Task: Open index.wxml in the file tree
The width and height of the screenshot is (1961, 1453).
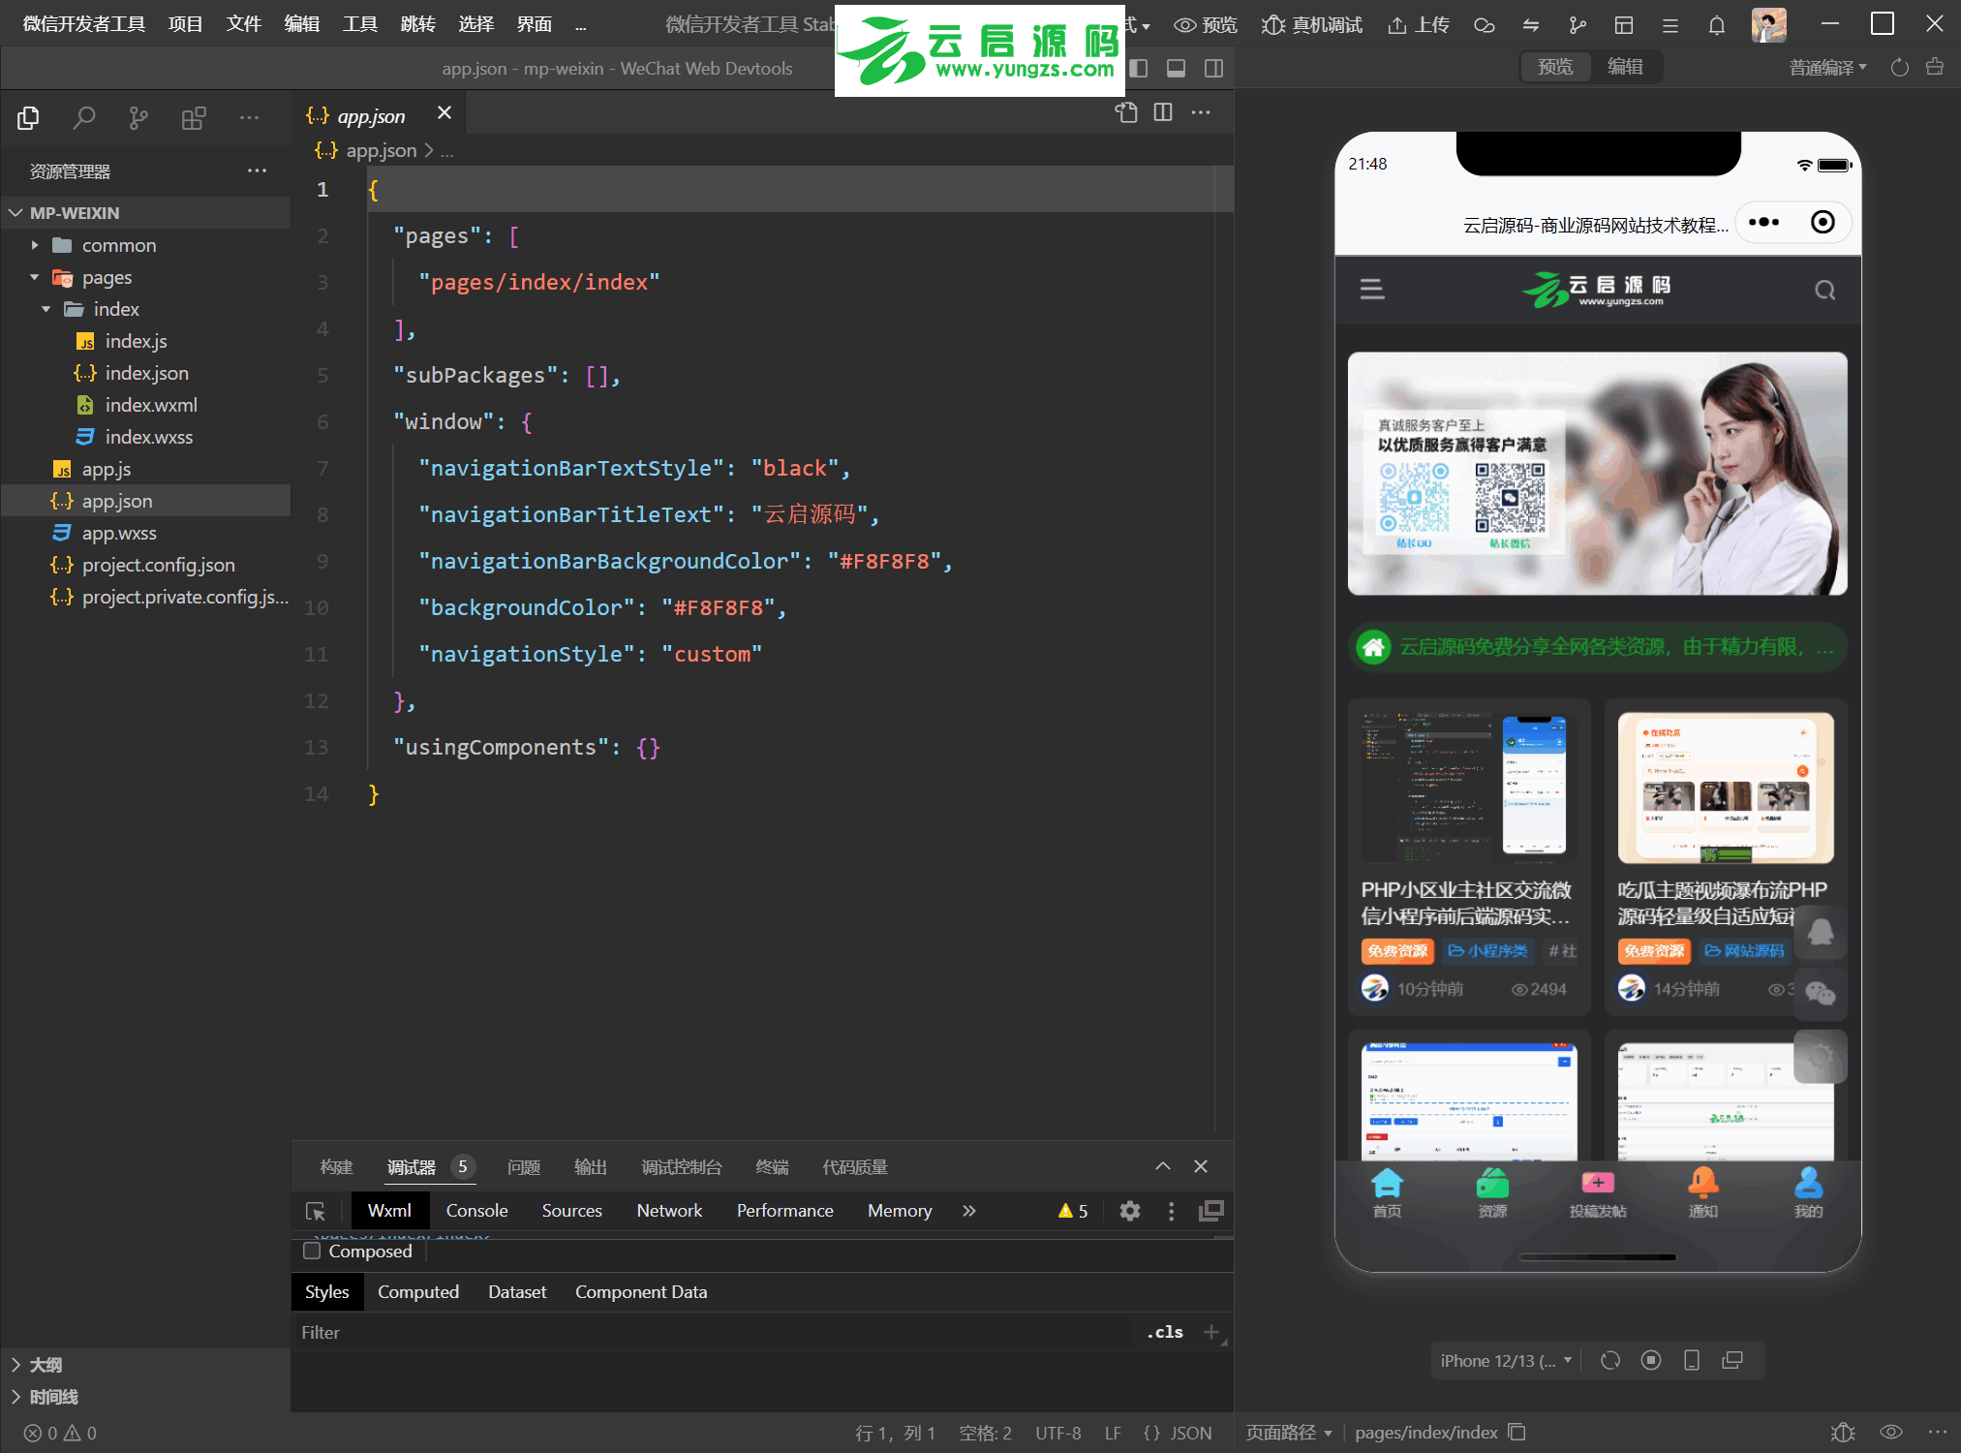Action: click(x=151, y=405)
